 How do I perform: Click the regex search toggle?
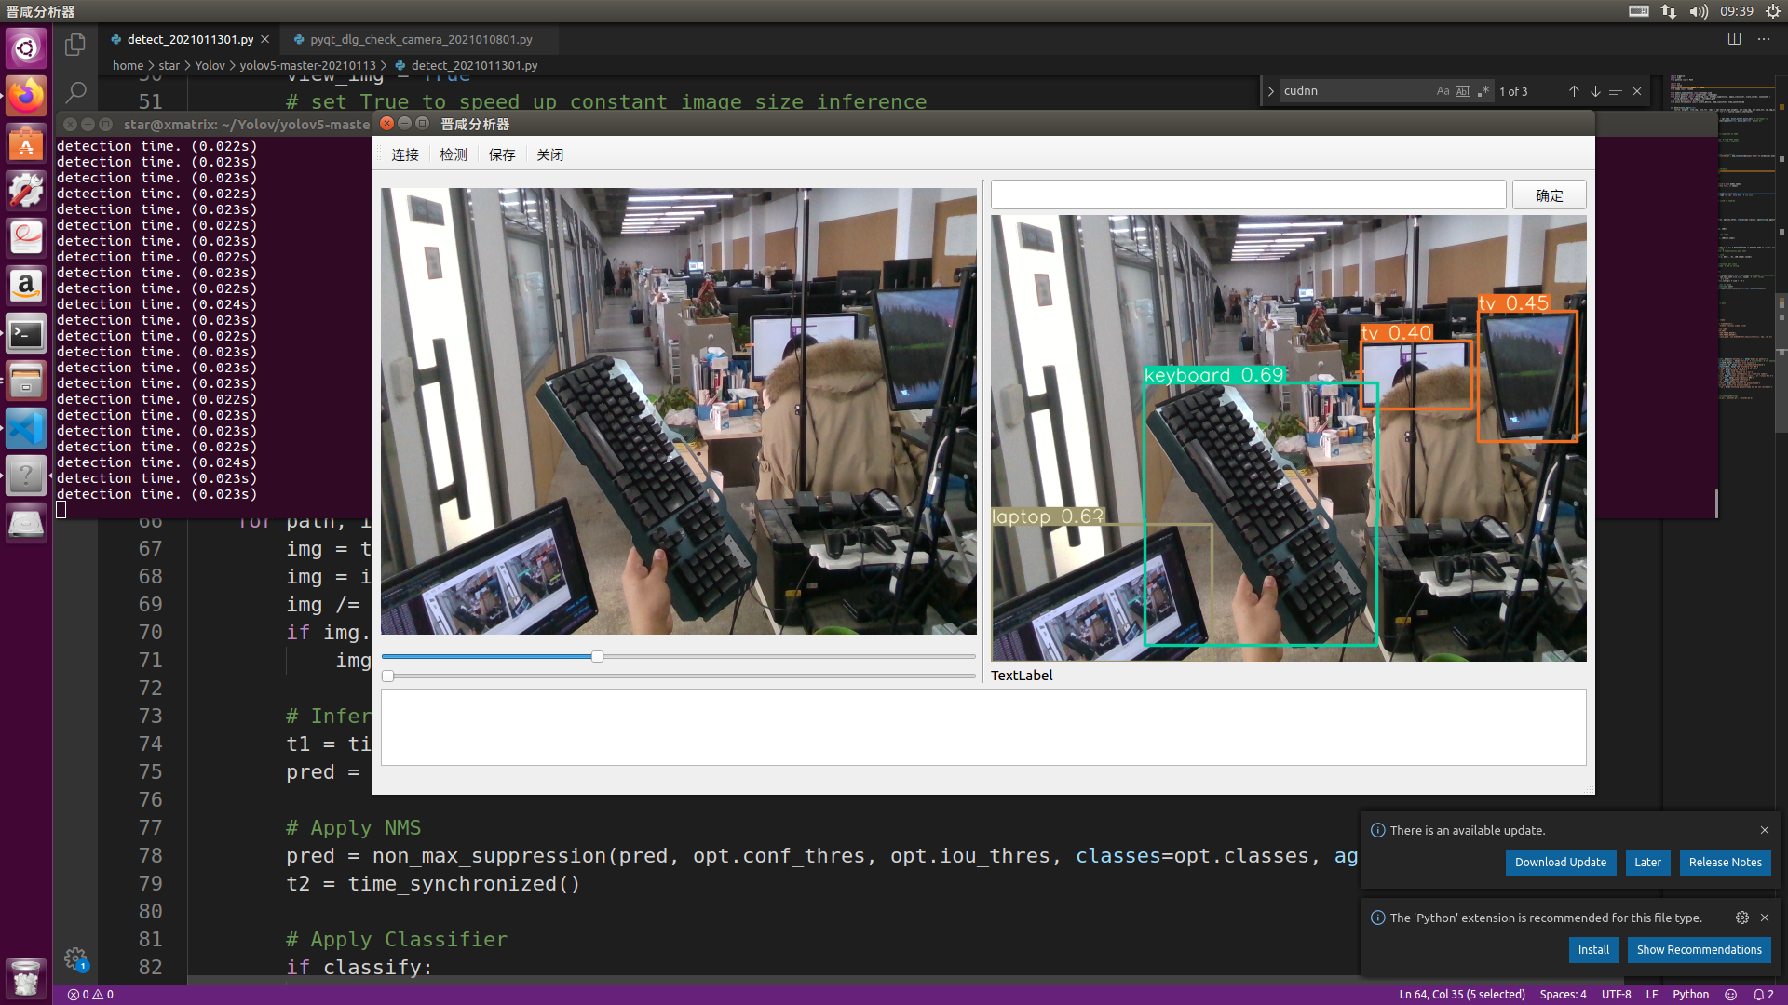point(1483,91)
